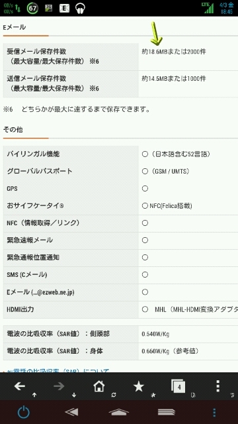The height and width of the screenshot is (424, 238).
Task: Tap the LTE signal strength indicator
Action: 209,8
